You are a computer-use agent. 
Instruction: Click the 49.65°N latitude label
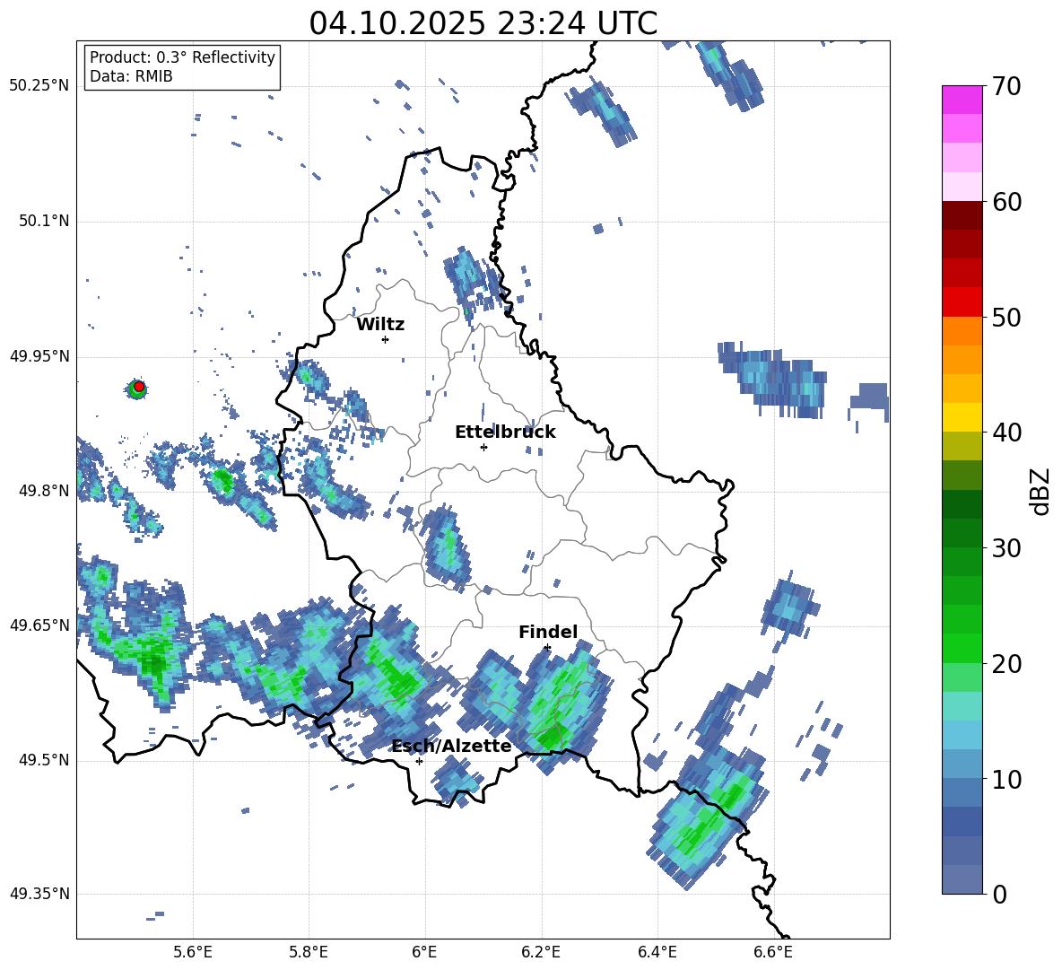coord(39,625)
